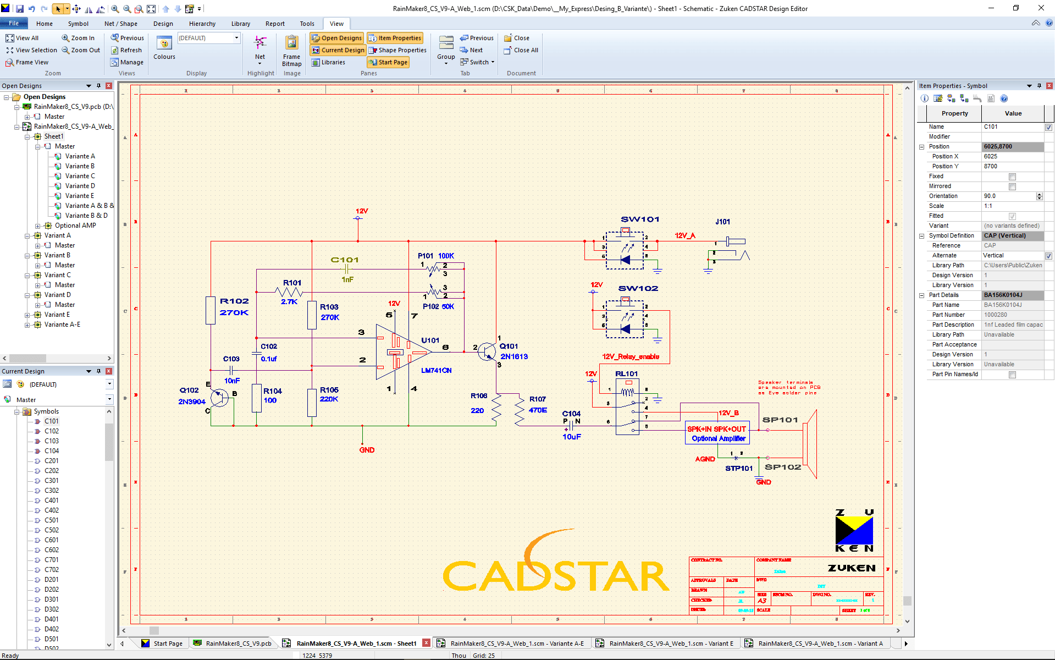Switch to RainMaker8_CS_V9.pcb document tab
1055x660 pixels.
point(233,643)
